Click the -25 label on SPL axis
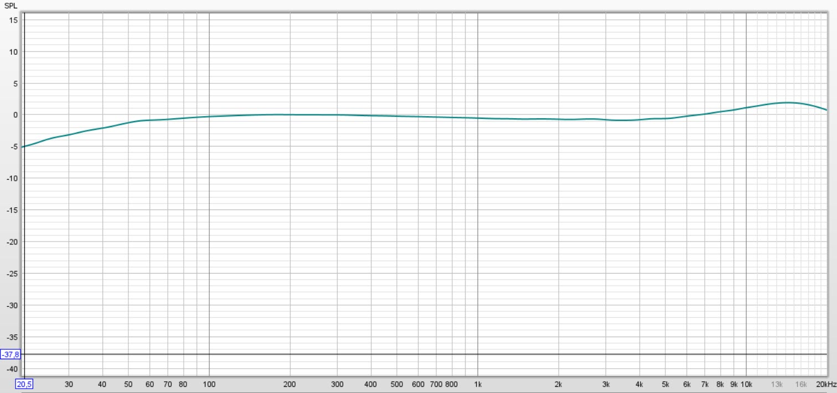Viewport: 837px width, 393px height. coord(13,274)
